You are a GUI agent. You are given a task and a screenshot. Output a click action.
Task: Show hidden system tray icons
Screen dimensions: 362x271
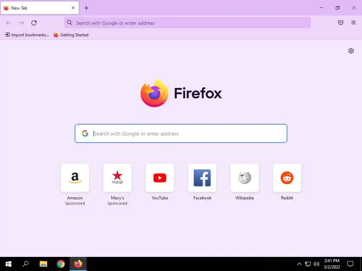pos(299,264)
